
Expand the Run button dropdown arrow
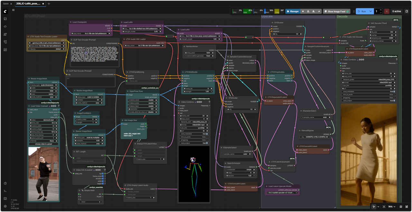[x=371, y=11]
